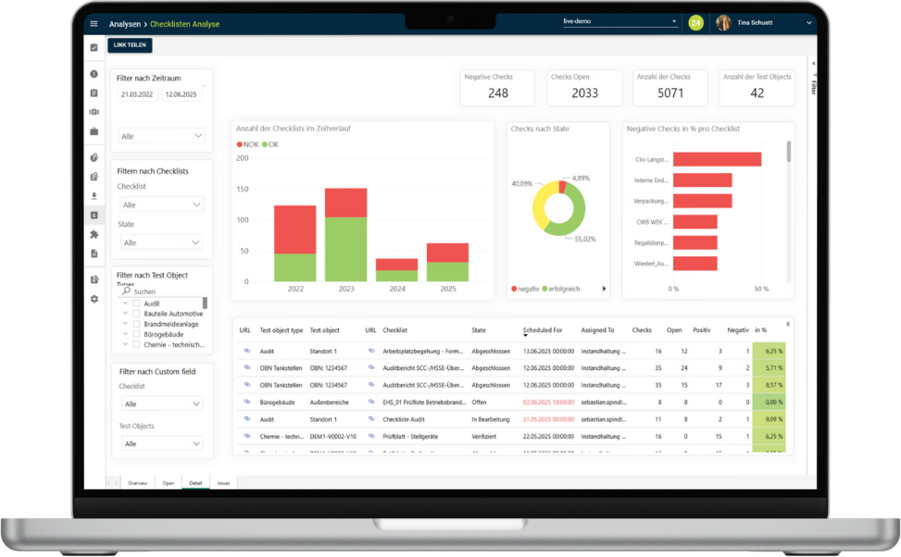Open the hamburger menu in the header
901x557 pixels.
(94, 23)
